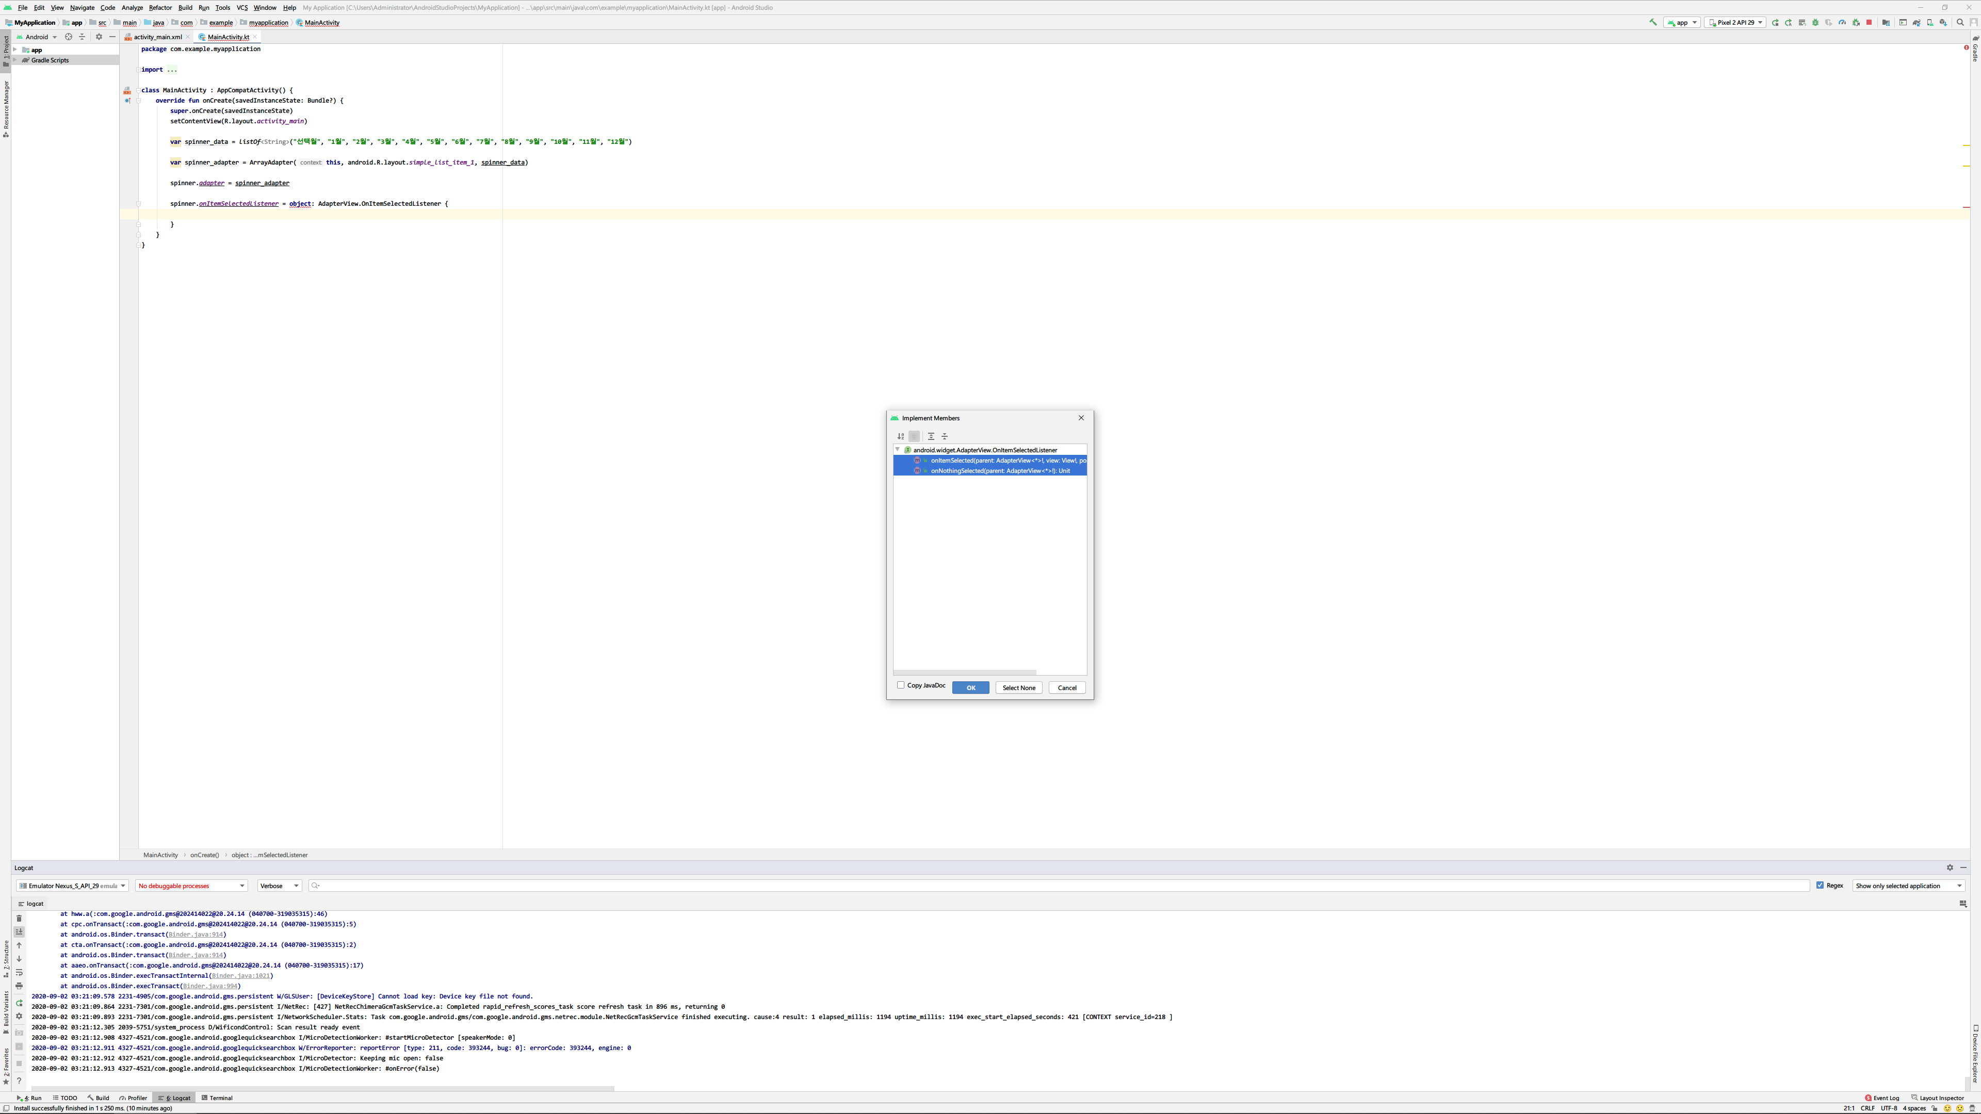Click Sync Project with Gradle Files

pyautogui.click(x=1917, y=23)
